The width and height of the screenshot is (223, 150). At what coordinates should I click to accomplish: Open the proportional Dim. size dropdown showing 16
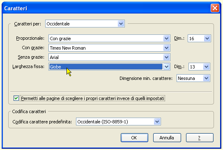pyautogui.click(x=199, y=38)
